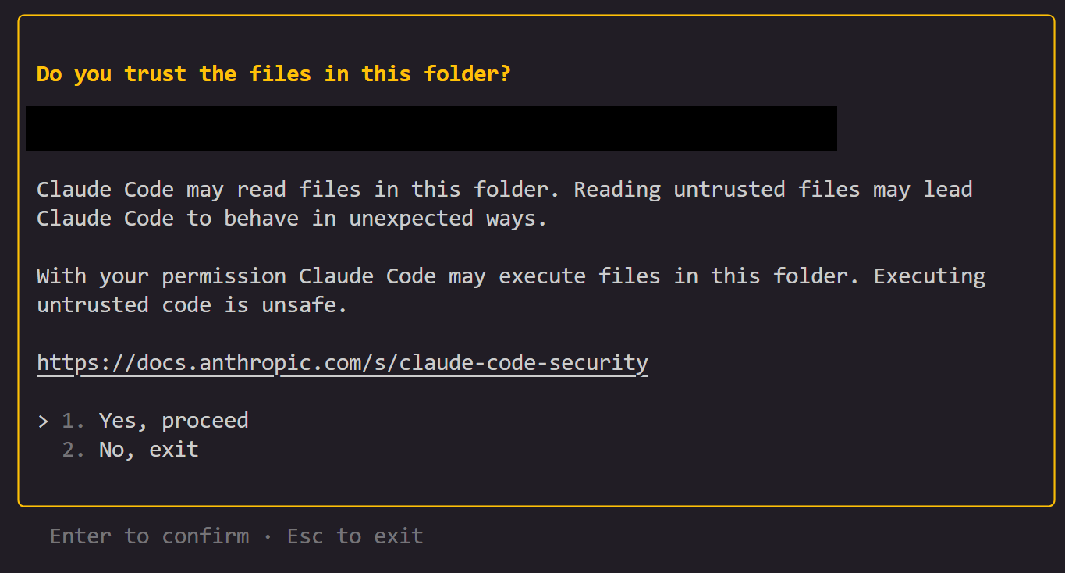This screenshot has height=573, width=1065.
Task: Click the word "proceed" in option one
Action: (x=205, y=420)
